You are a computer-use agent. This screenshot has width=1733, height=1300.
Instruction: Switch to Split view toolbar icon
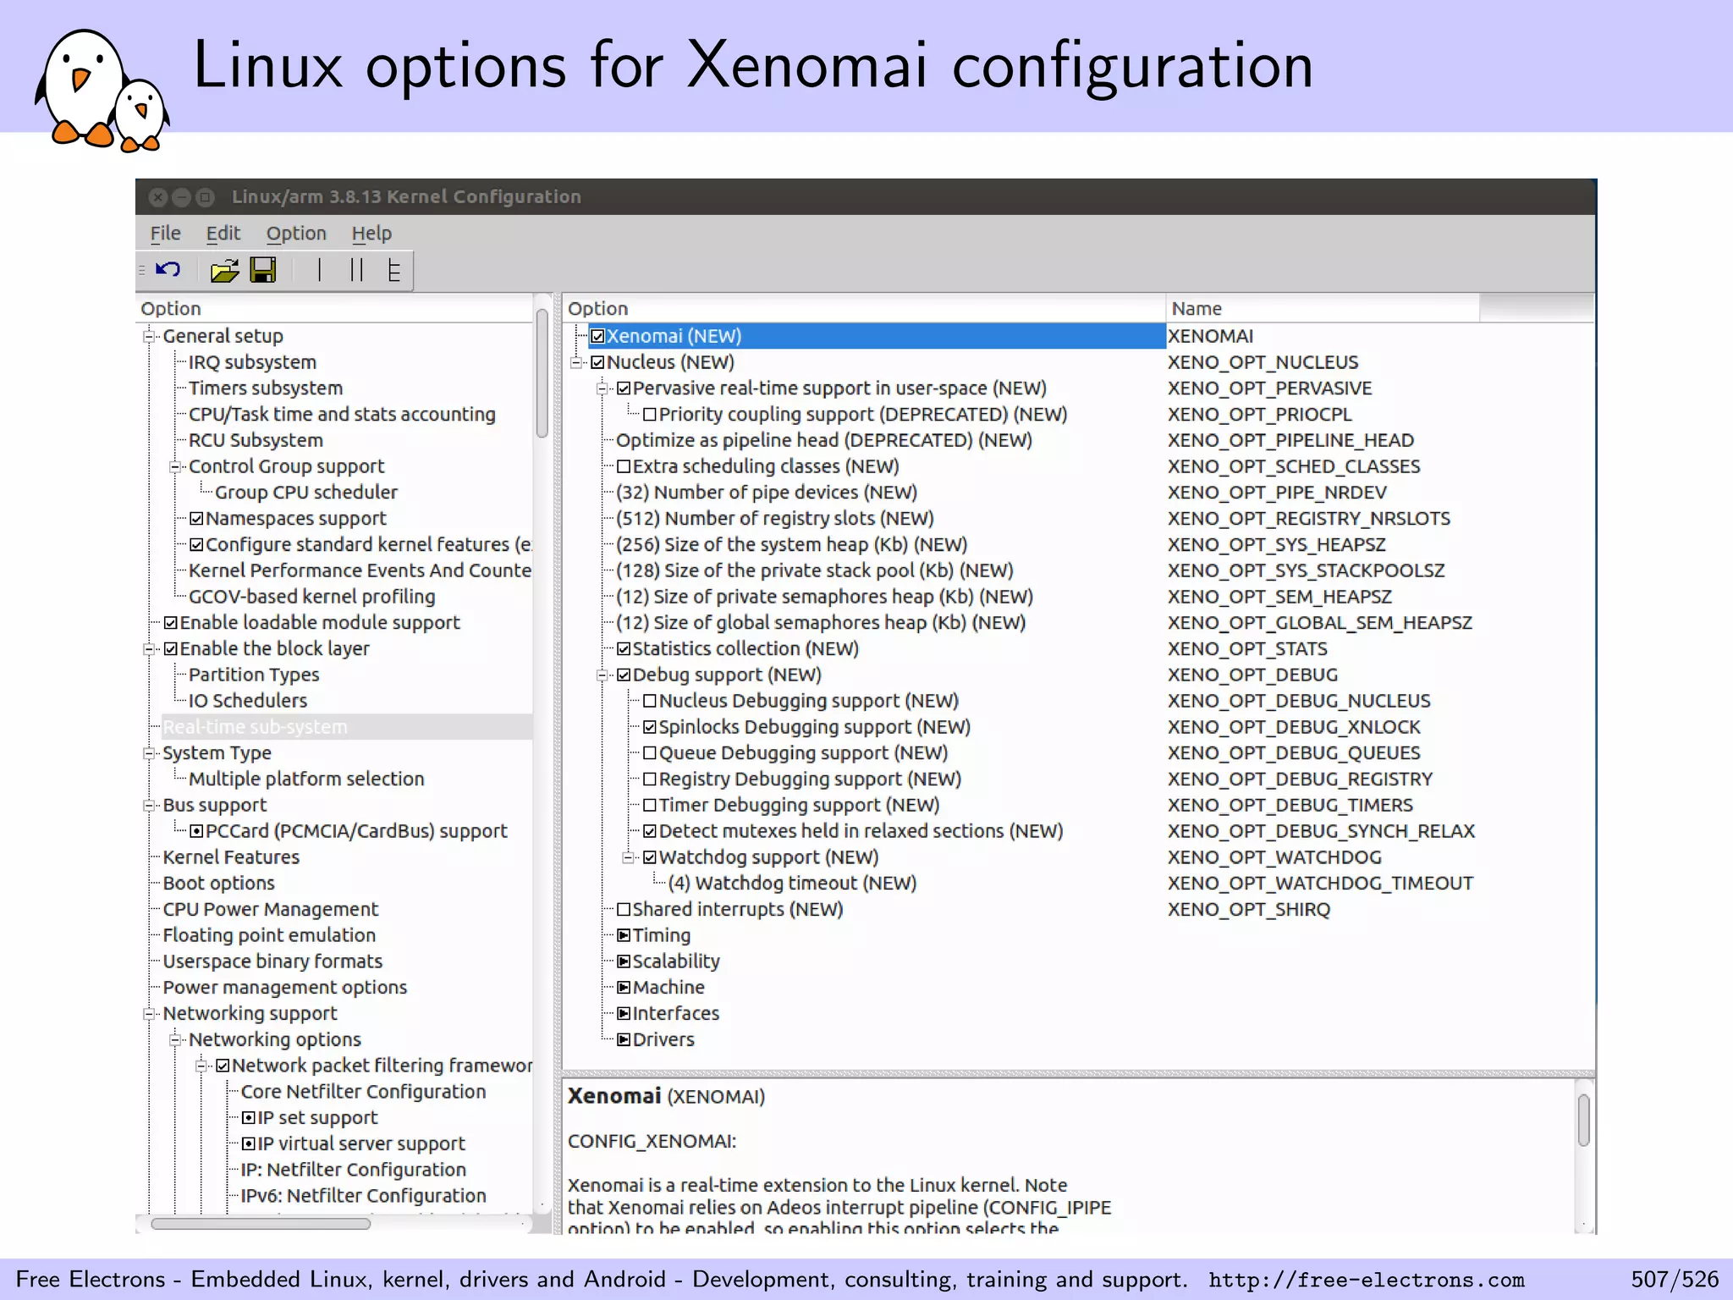tap(356, 270)
